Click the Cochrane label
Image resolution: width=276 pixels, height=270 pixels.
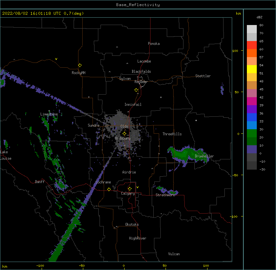(x=103, y=182)
